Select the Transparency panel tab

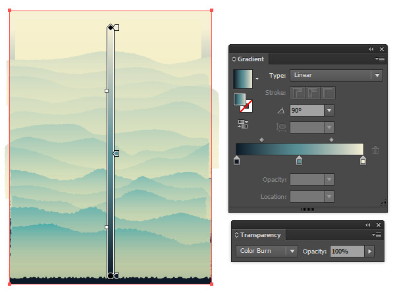click(260, 235)
